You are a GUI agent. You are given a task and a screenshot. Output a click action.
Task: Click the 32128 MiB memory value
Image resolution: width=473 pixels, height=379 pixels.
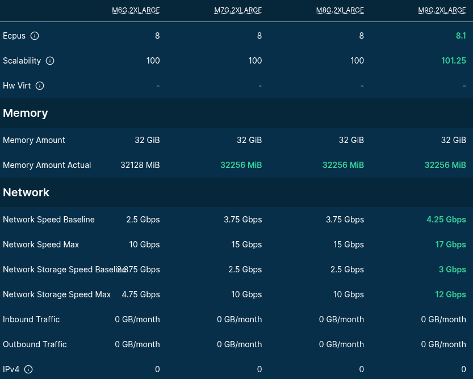coord(140,165)
